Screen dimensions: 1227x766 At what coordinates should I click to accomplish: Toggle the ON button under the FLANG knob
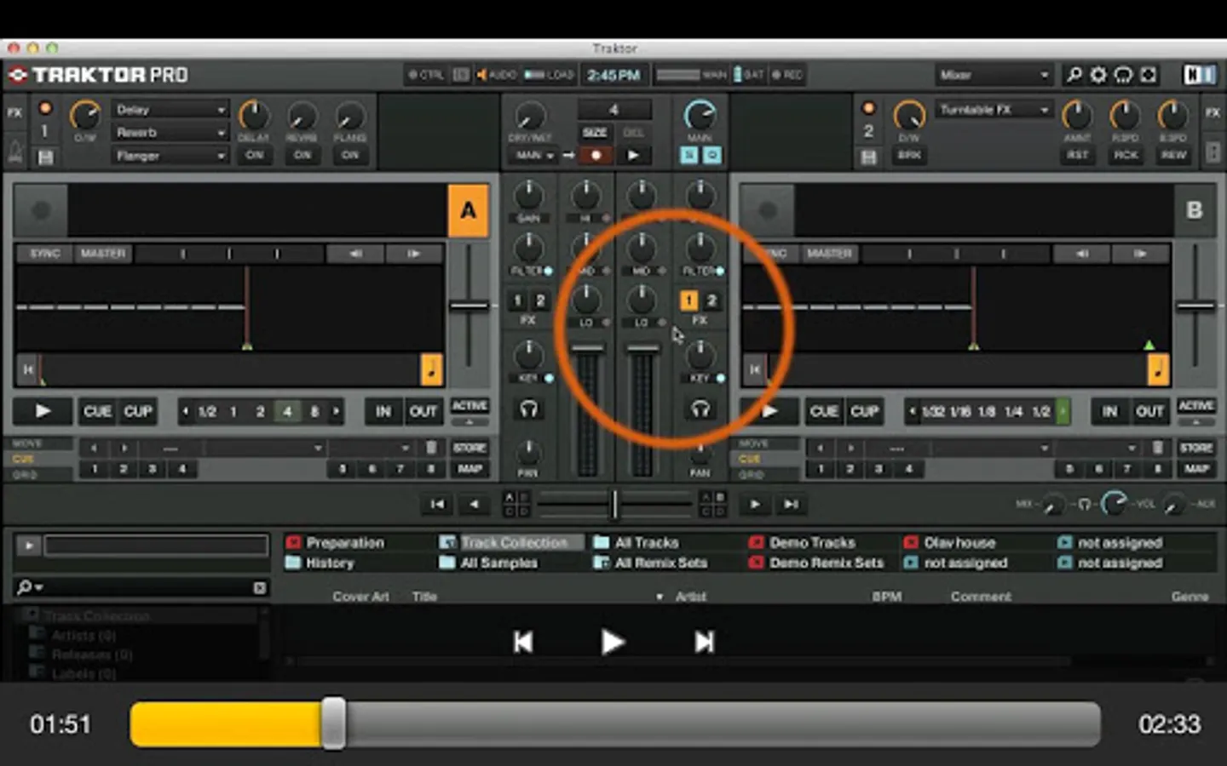[x=349, y=155]
